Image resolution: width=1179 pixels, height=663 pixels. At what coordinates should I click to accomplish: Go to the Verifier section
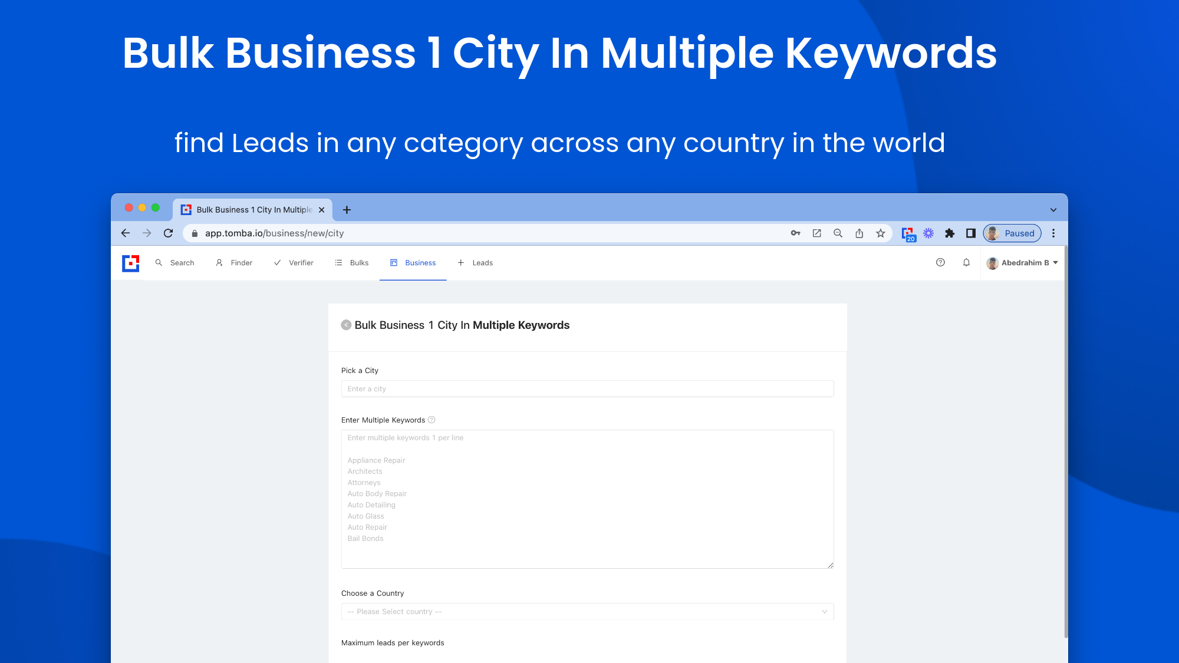point(294,263)
